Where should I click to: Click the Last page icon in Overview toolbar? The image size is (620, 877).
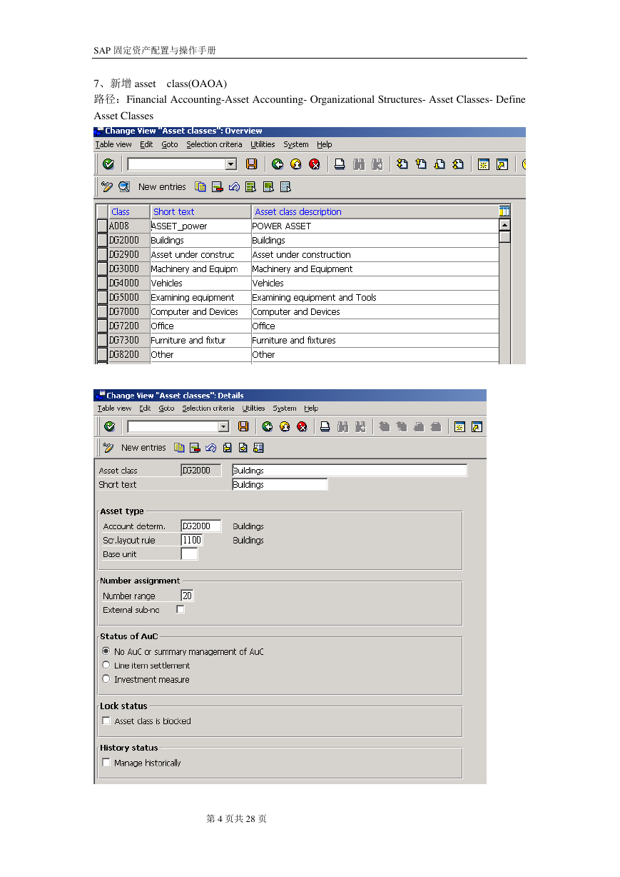[458, 164]
